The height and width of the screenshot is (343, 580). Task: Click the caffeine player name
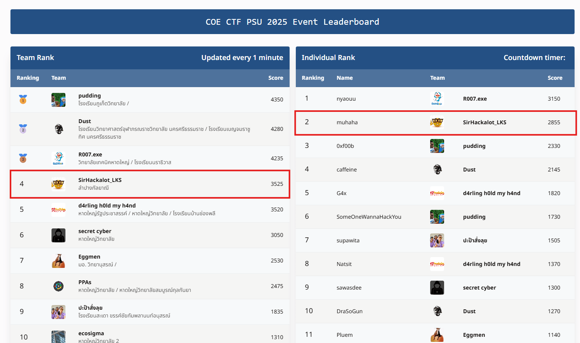(347, 169)
